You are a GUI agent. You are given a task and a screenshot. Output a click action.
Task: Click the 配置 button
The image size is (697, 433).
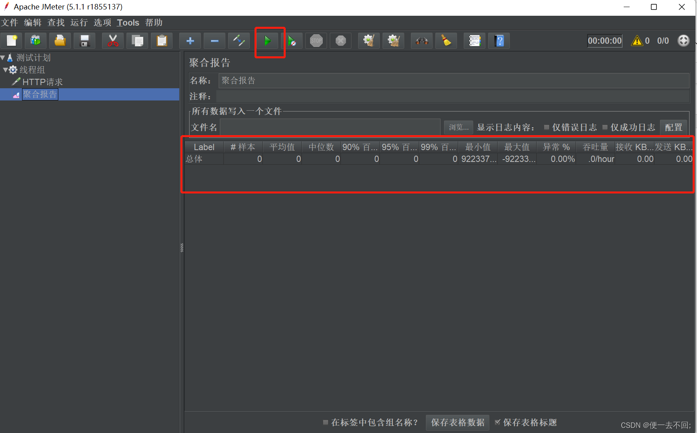pyautogui.click(x=673, y=127)
